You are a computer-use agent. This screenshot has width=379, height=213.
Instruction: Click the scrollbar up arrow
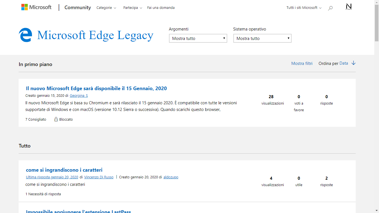pyautogui.click(x=377, y=2)
